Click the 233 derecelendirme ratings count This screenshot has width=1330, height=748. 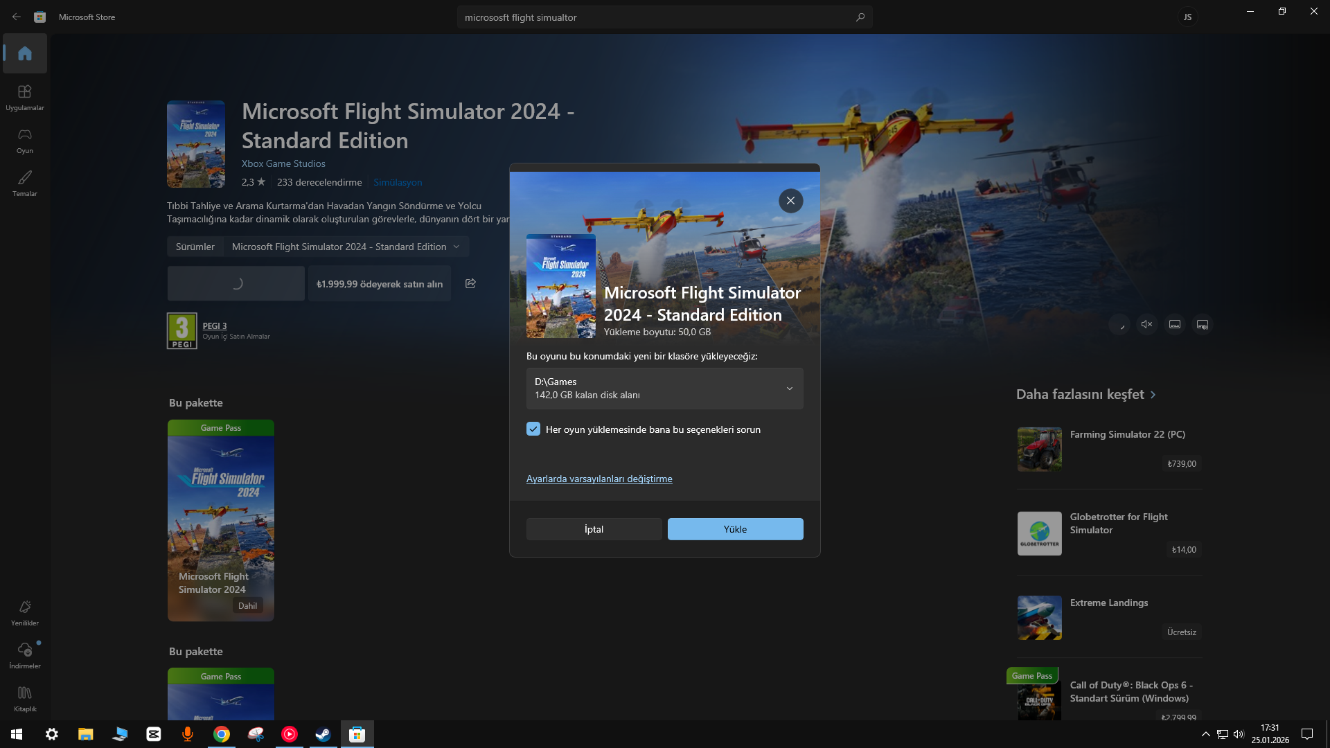319,182
